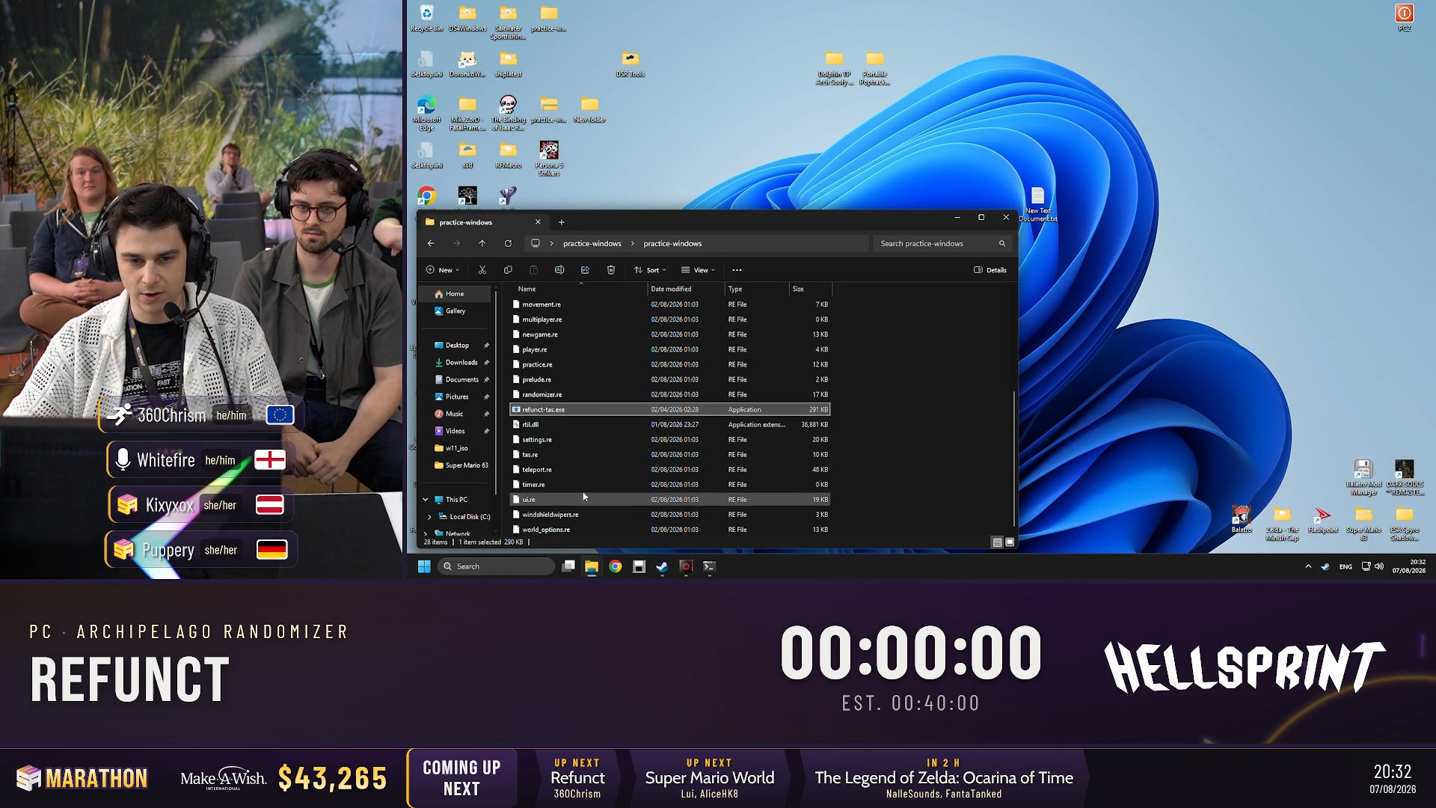This screenshot has width=1436, height=808.
Task: Launch Persona 5 Strikers shortcut
Action: pyautogui.click(x=549, y=159)
